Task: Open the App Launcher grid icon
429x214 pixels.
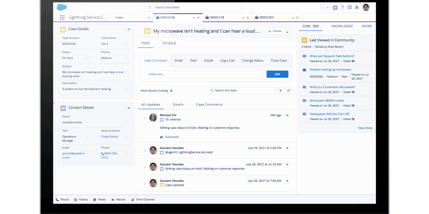Action: click(62, 17)
